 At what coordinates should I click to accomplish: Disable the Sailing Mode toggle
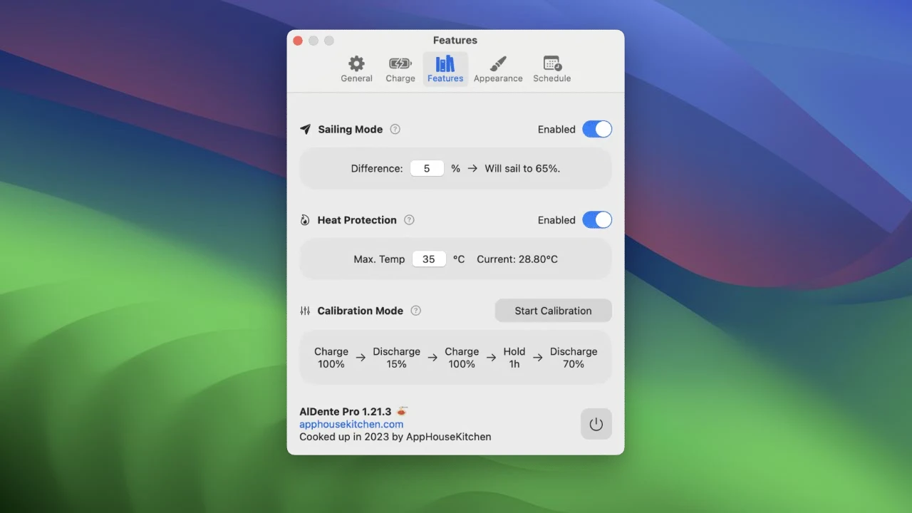pos(597,129)
